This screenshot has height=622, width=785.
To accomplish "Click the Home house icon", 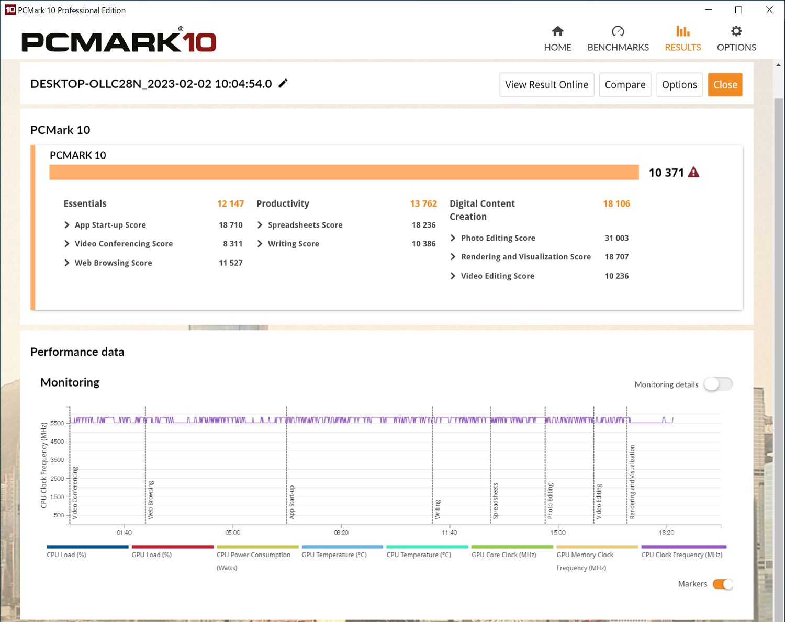I will click(x=558, y=31).
